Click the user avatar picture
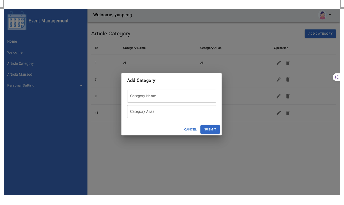The height and width of the screenshot is (205, 344). (x=322, y=15)
